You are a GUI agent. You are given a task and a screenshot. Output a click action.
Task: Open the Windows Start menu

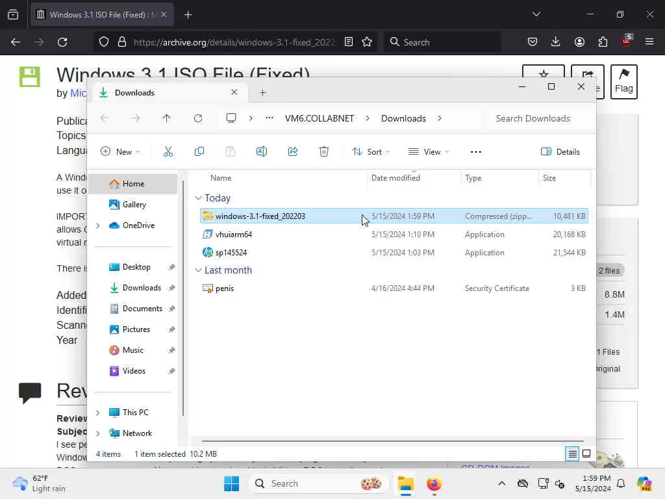coord(232,483)
